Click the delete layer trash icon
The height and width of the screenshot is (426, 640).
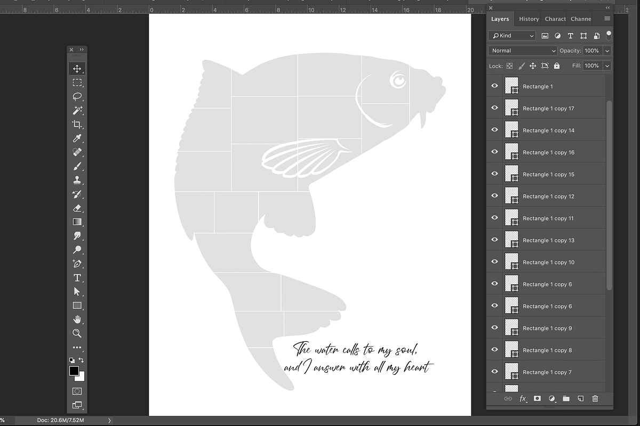(595, 398)
